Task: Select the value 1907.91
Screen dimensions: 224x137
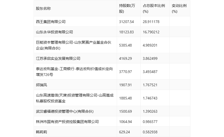Action: click(x=125, y=85)
